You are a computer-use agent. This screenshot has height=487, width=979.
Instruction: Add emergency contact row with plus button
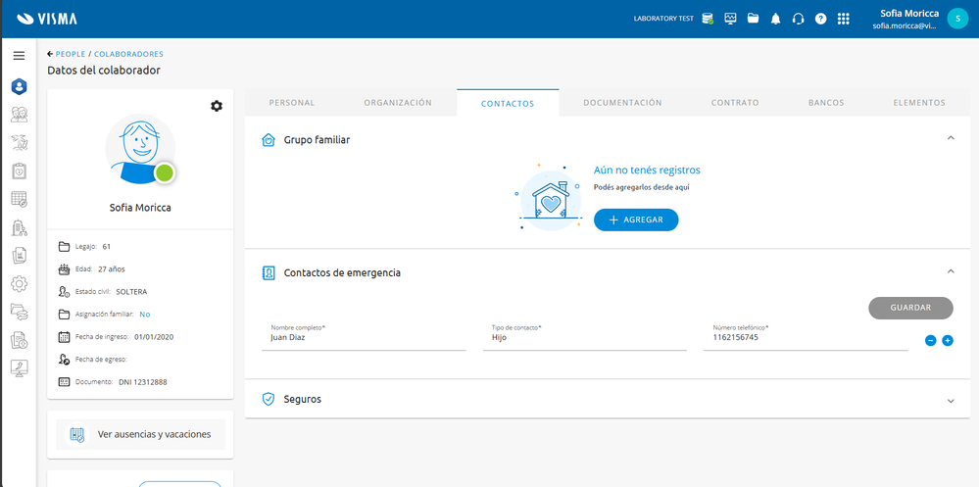948,340
